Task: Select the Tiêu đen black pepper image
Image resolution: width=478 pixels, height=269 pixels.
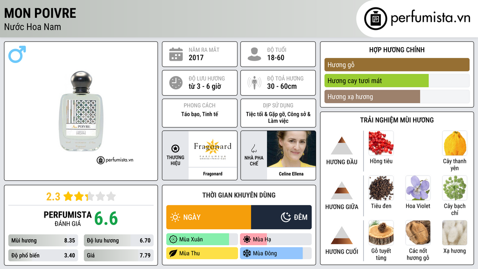Action: (381, 188)
